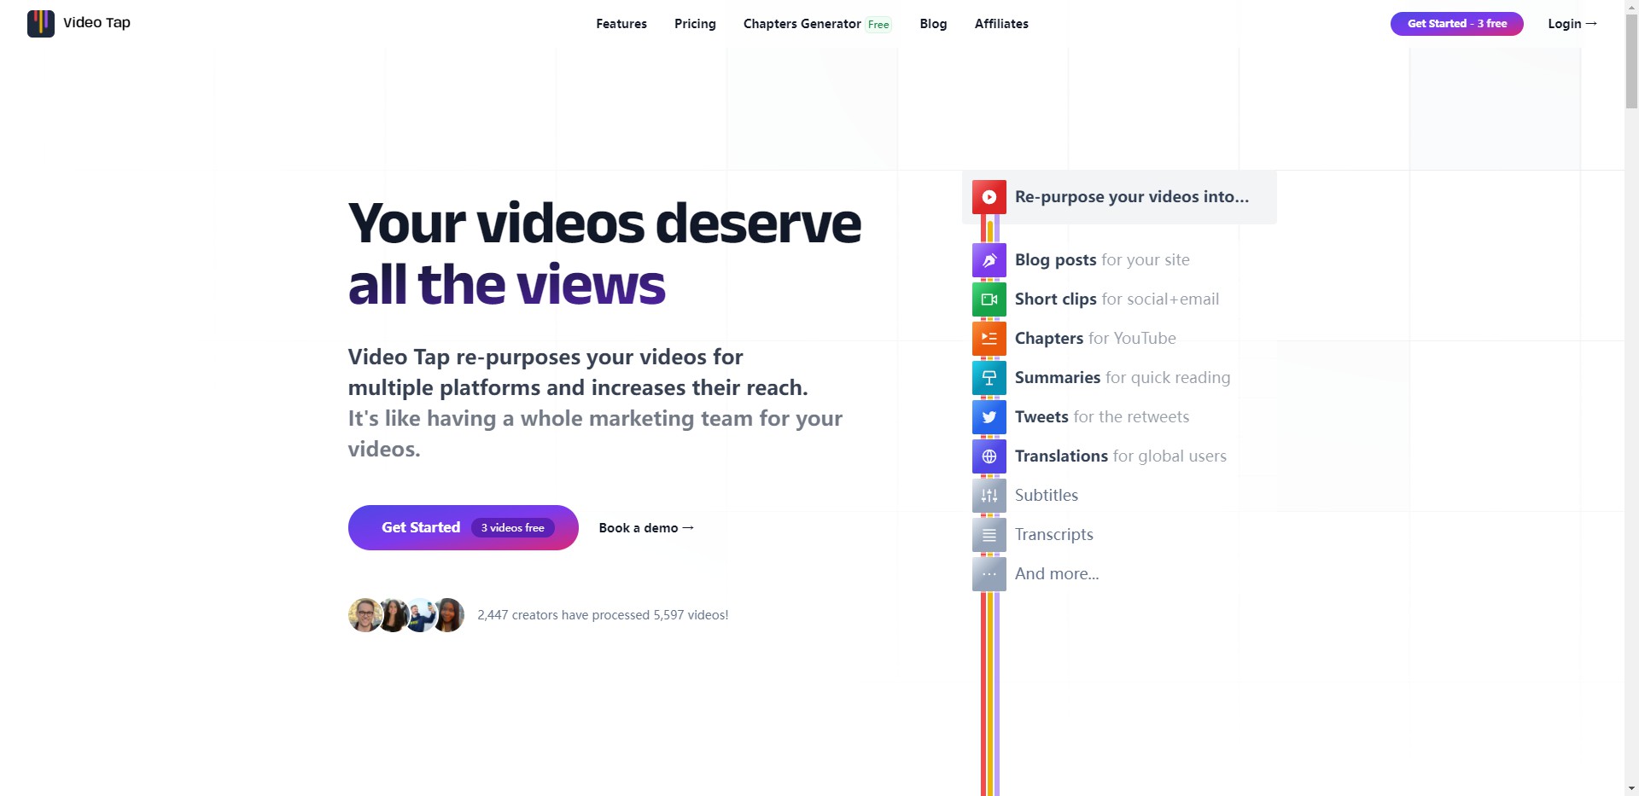Click the And more ellipsis icon
The image size is (1639, 796).
[989, 573]
